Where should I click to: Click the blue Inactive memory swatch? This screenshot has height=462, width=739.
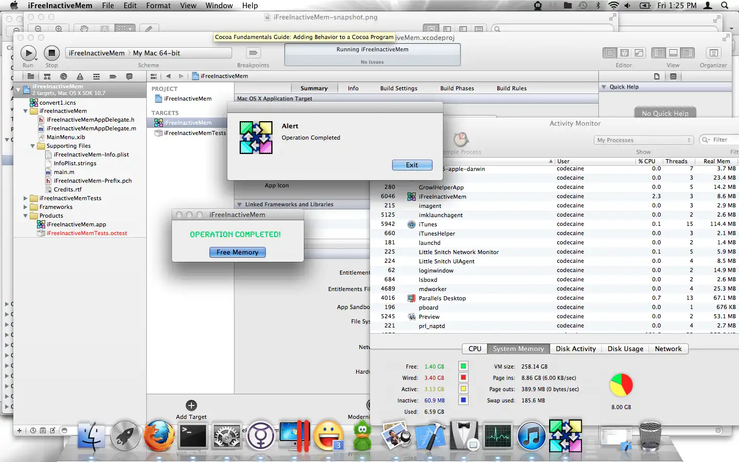coord(463,400)
